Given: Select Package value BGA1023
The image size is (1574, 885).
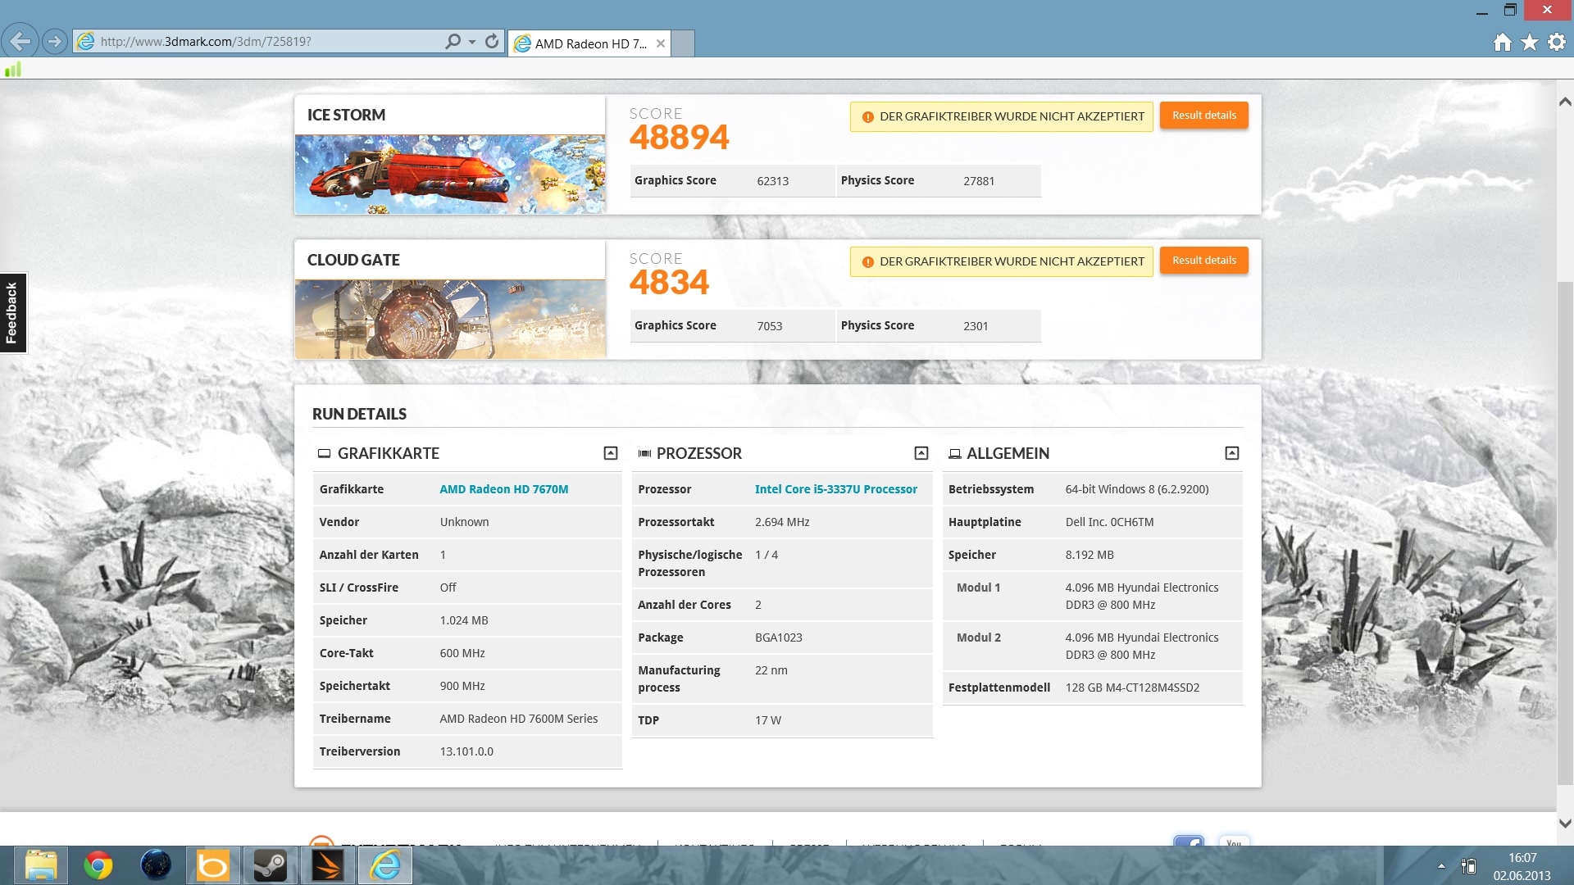Looking at the screenshot, I should pyautogui.click(x=778, y=638).
